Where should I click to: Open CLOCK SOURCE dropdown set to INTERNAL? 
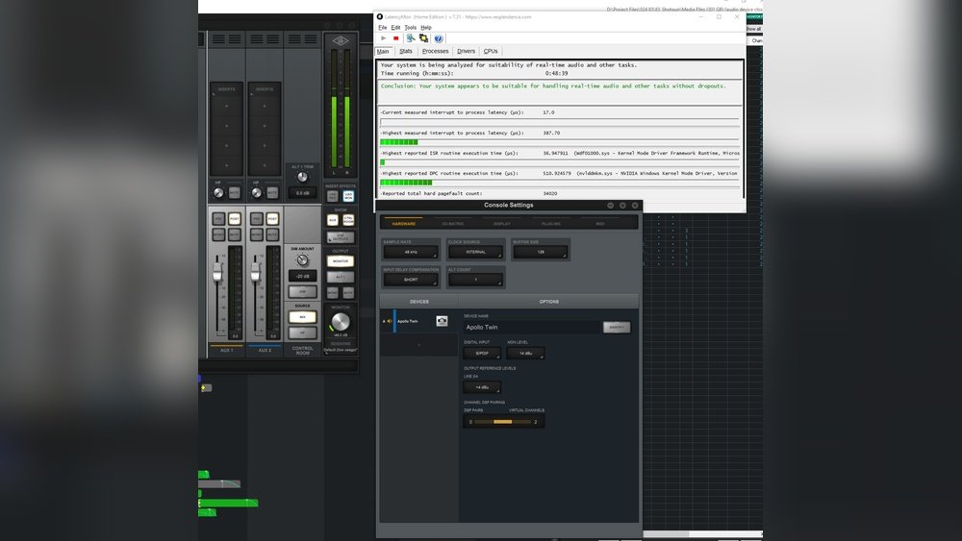(475, 252)
